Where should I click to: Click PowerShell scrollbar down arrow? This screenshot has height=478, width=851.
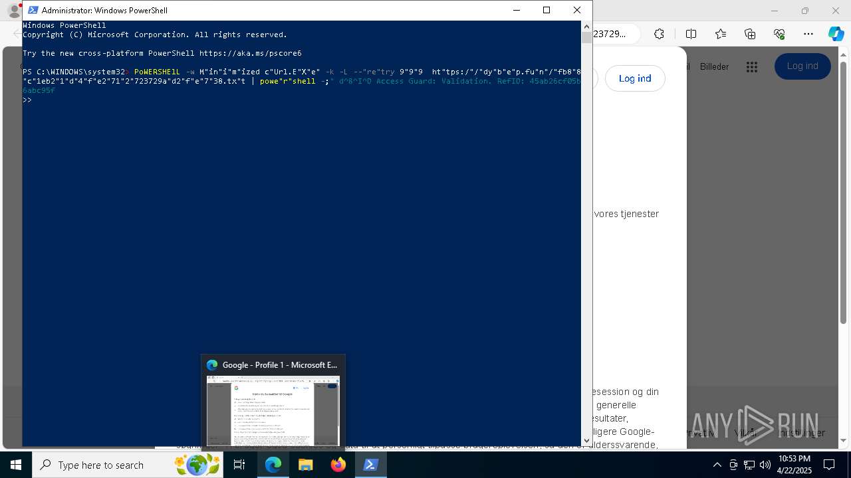(586, 440)
